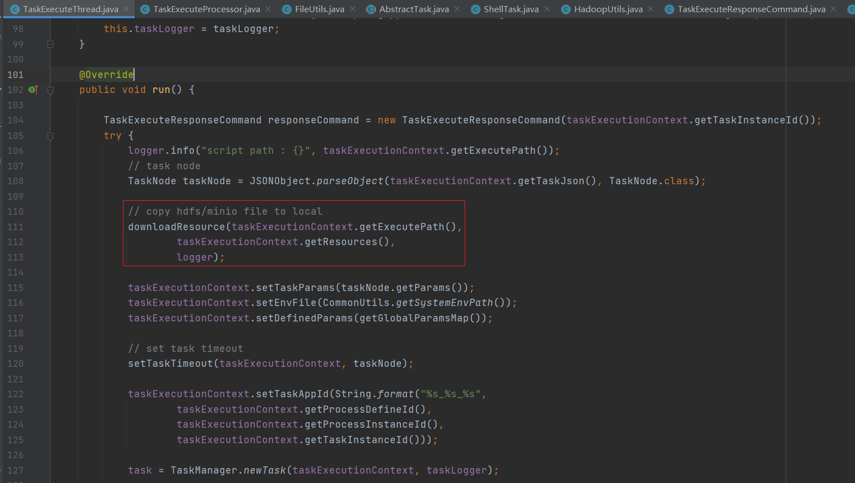Click getProcessDefineId() on line 123
Image resolution: width=855 pixels, height=483 pixels.
coord(365,409)
